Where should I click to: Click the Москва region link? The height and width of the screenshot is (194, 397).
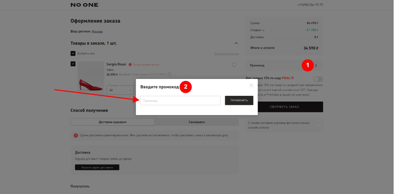tap(97, 31)
